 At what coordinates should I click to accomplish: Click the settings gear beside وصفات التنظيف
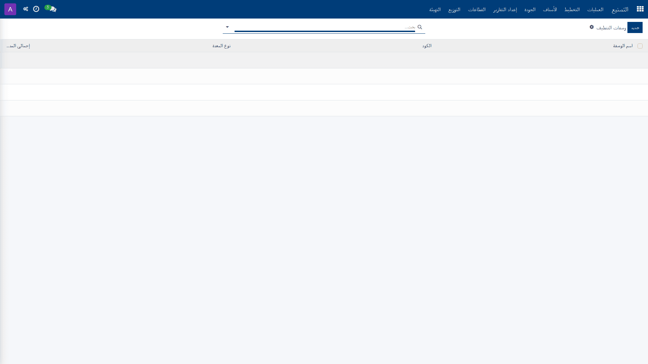tap(592, 27)
